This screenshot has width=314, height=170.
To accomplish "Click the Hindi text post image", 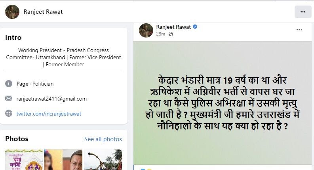I will [x=223, y=103].
